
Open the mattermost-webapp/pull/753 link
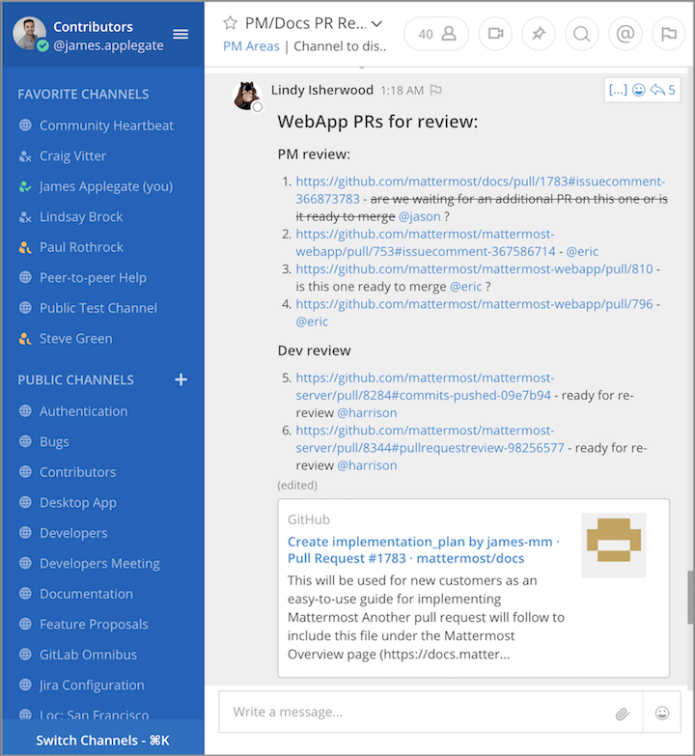425,242
